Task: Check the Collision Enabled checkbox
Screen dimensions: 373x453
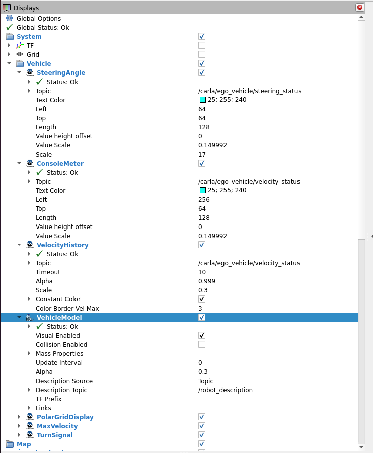Action: tap(202, 344)
